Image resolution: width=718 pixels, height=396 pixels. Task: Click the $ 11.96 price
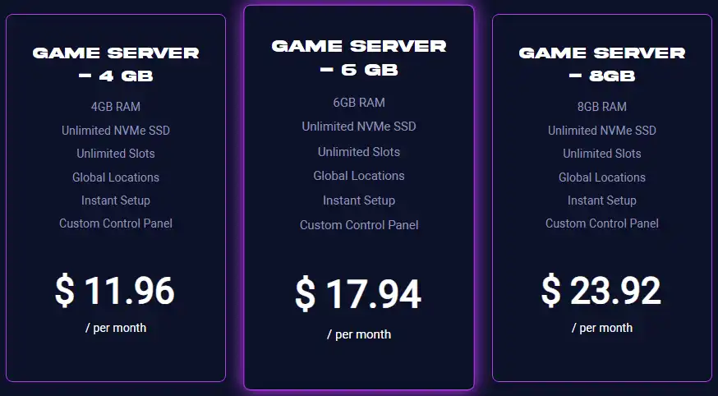pos(115,291)
